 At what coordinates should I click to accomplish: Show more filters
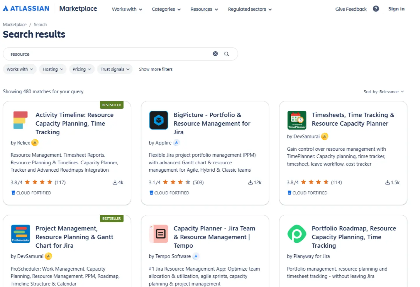click(156, 69)
